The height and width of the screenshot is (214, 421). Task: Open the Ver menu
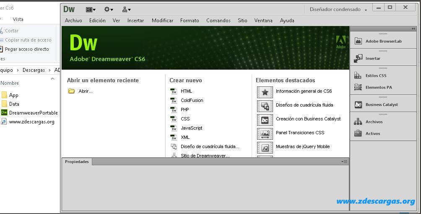116,21
